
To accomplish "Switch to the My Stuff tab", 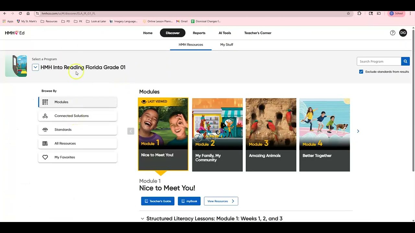I will point(227,45).
